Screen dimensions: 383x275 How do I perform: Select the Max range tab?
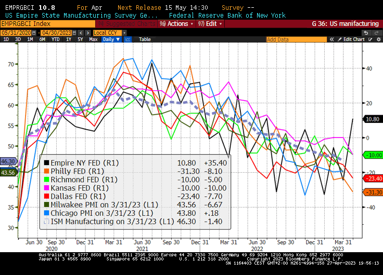point(93,39)
